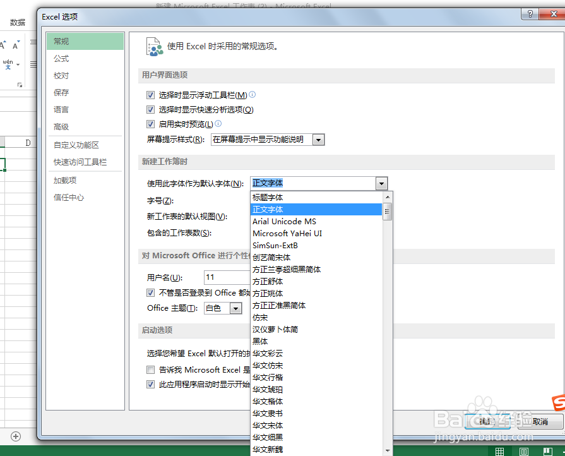This screenshot has height=456, width=565.
Task: Open 高级 options category
Action: 85,127
